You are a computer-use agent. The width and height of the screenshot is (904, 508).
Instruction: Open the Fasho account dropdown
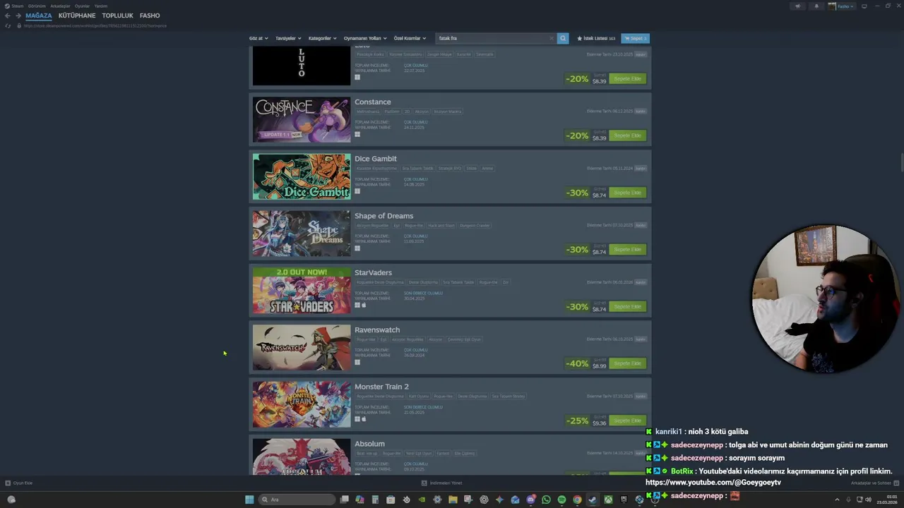tap(842, 6)
